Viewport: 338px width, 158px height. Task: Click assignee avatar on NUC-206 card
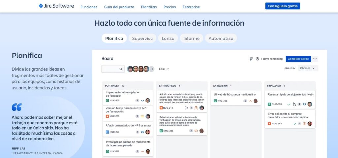coord(148,116)
